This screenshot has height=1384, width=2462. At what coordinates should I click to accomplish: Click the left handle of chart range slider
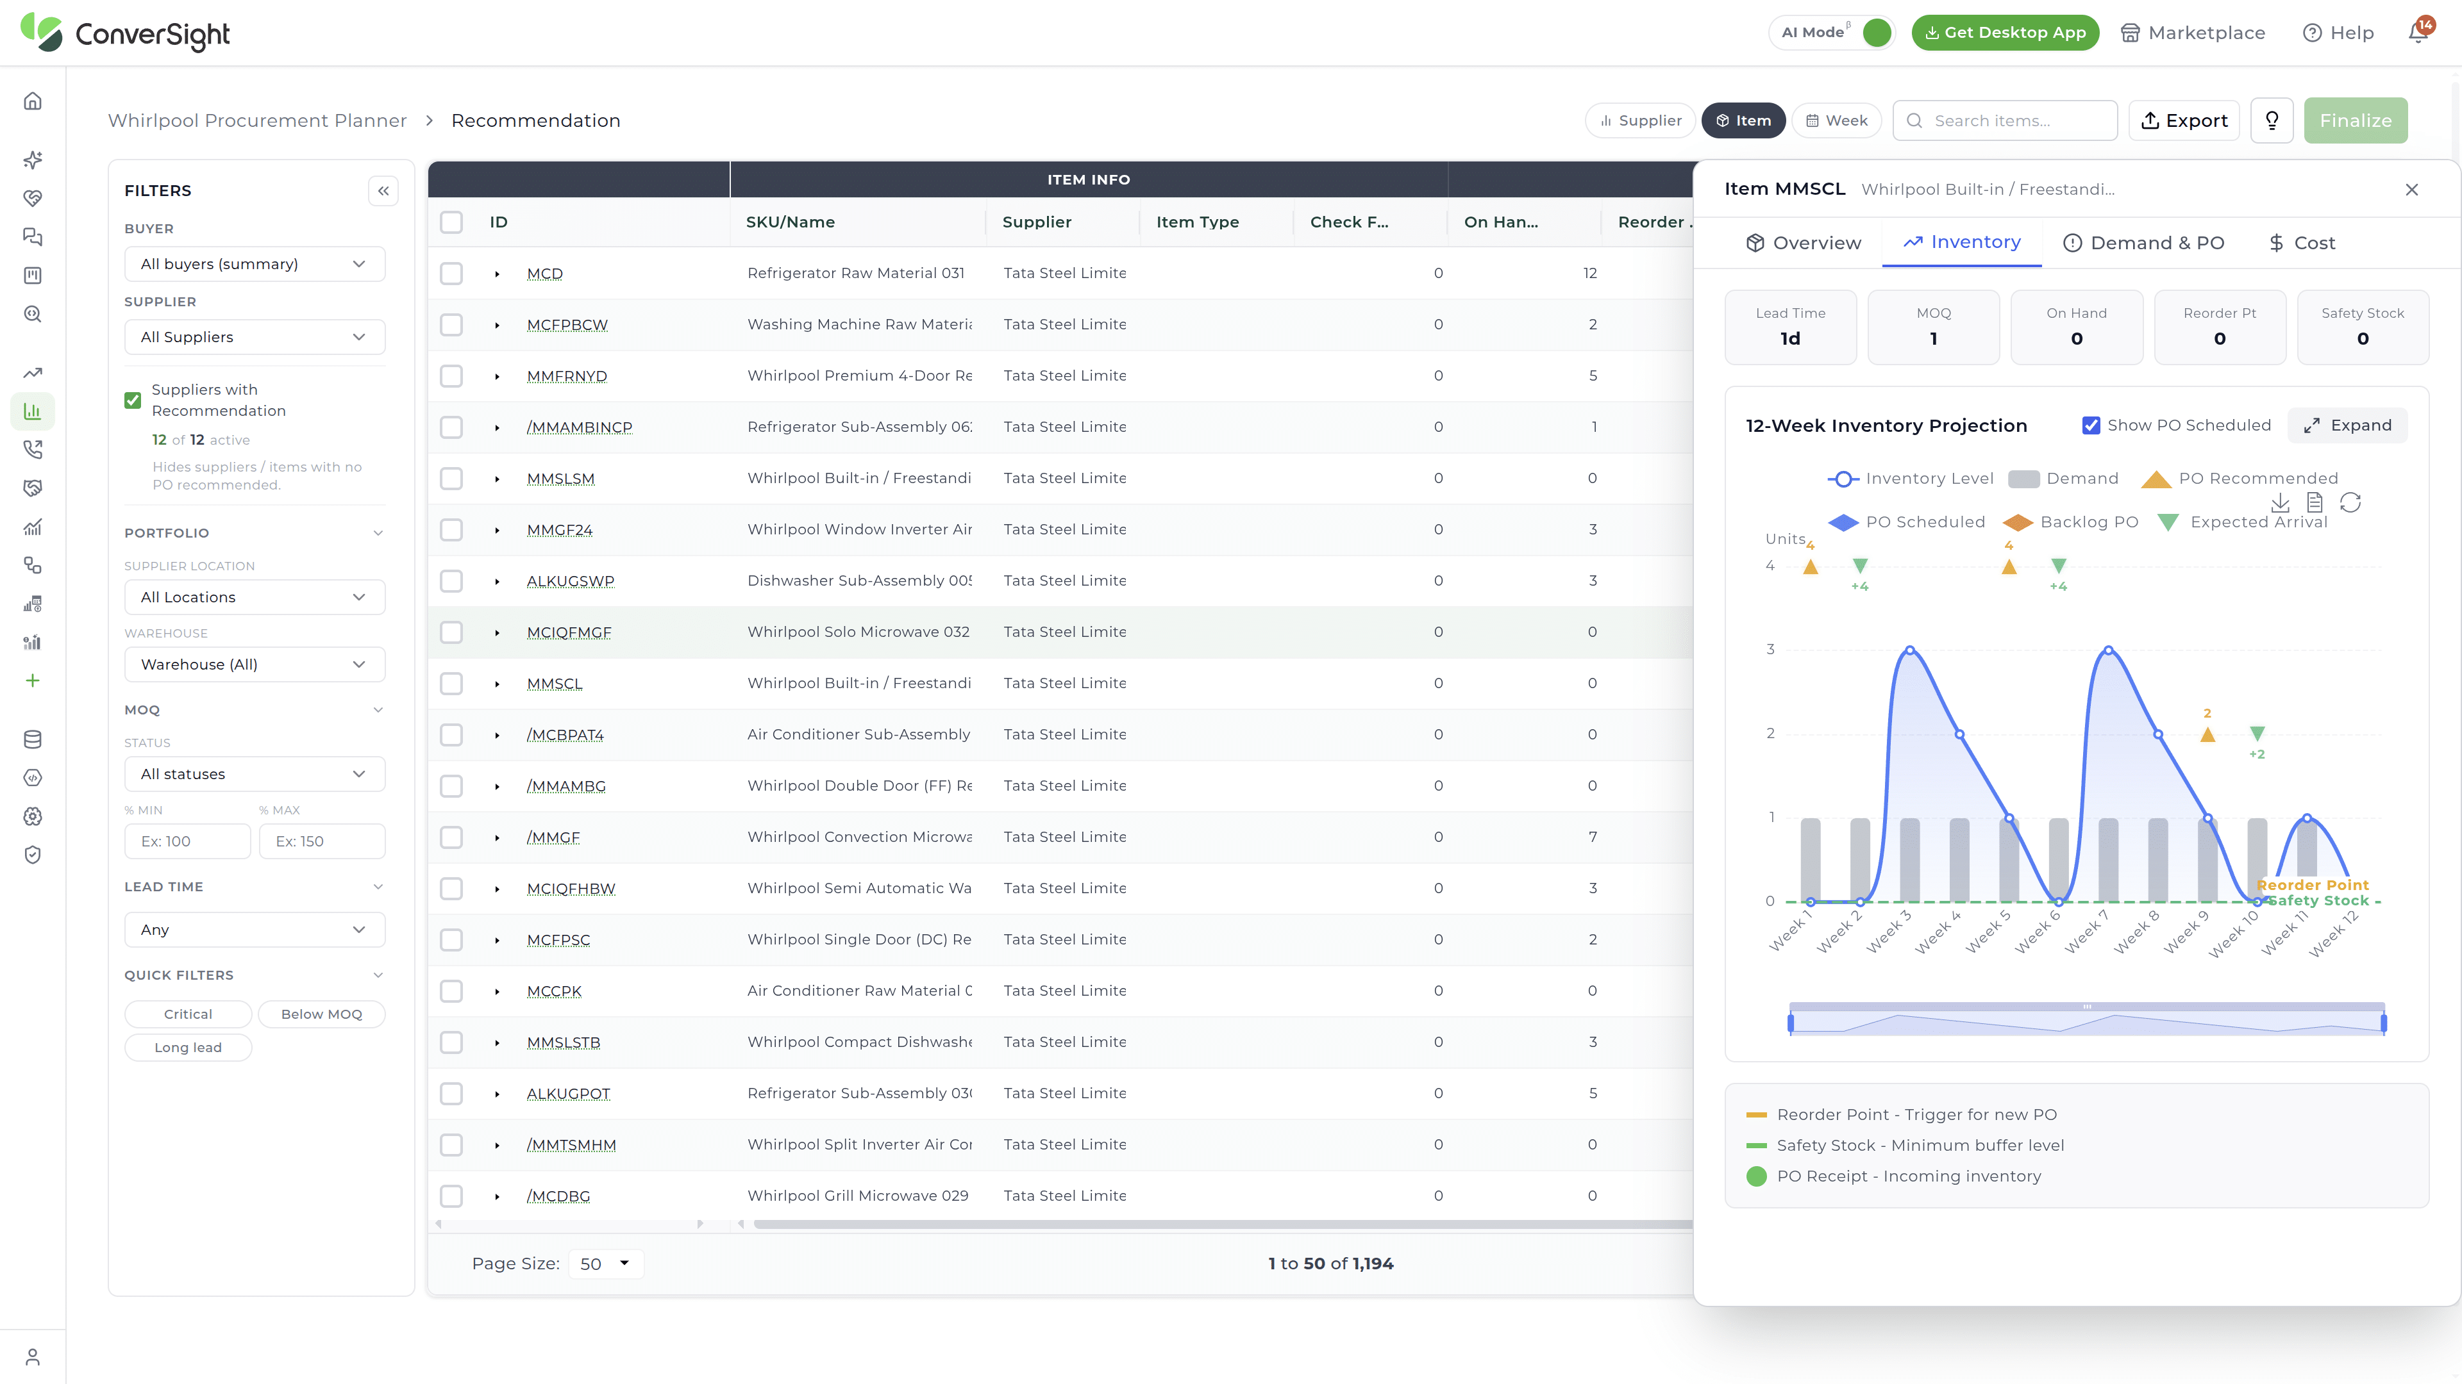[1790, 1023]
